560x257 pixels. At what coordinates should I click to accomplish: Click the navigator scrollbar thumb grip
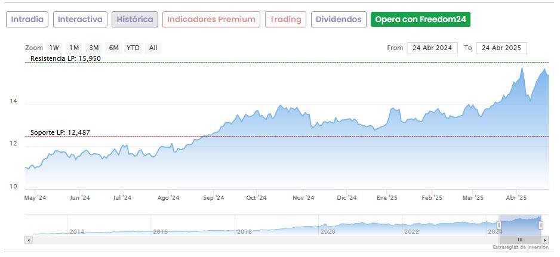coord(520,240)
